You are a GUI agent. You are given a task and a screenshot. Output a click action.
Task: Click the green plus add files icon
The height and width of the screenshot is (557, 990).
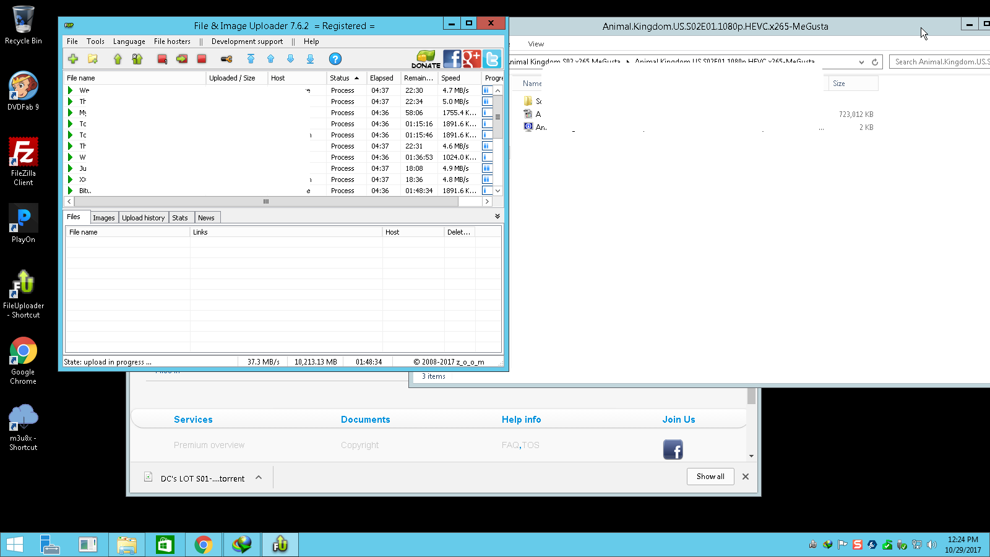[73, 59]
